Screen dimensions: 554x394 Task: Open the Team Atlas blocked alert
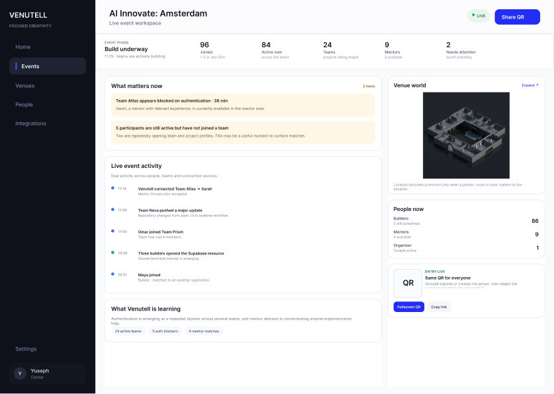click(243, 104)
